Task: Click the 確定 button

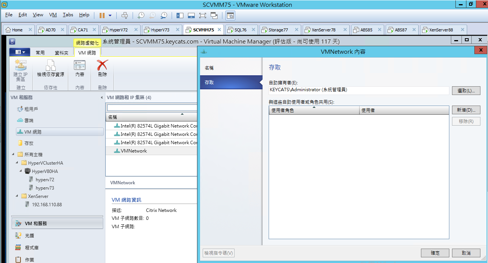Action: click(x=435, y=253)
